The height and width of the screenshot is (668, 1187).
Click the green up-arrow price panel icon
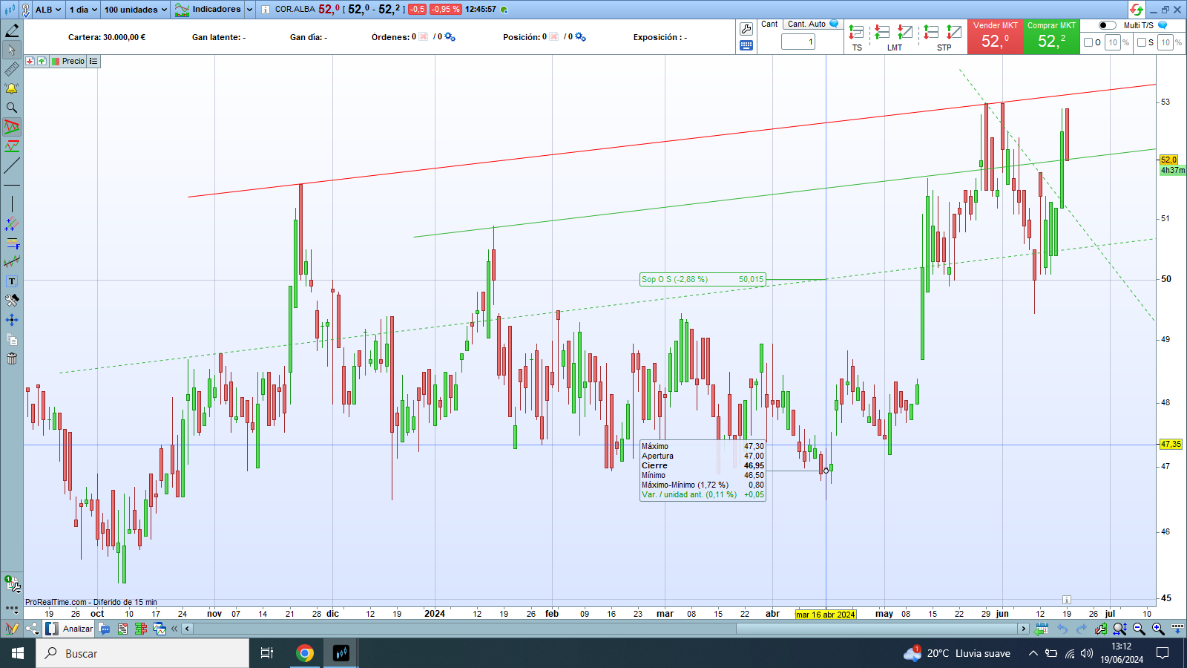coord(42,62)
